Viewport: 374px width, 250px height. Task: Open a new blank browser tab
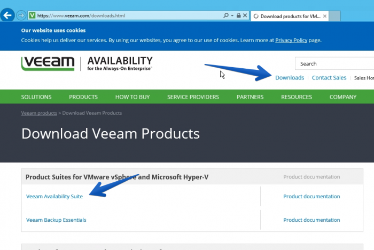[x=334, y=16]
